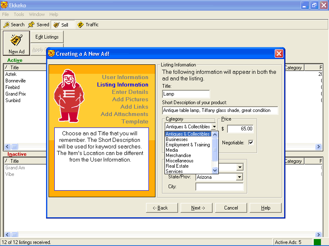Open the Tools menu
Viewport: 329px width, 246px height.
tap(19, 14)
